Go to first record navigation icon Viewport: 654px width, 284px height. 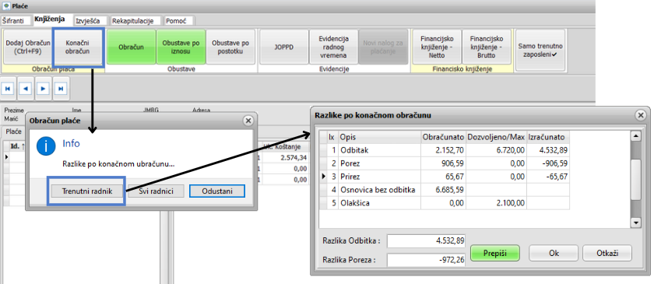click(x=8, y=89)
